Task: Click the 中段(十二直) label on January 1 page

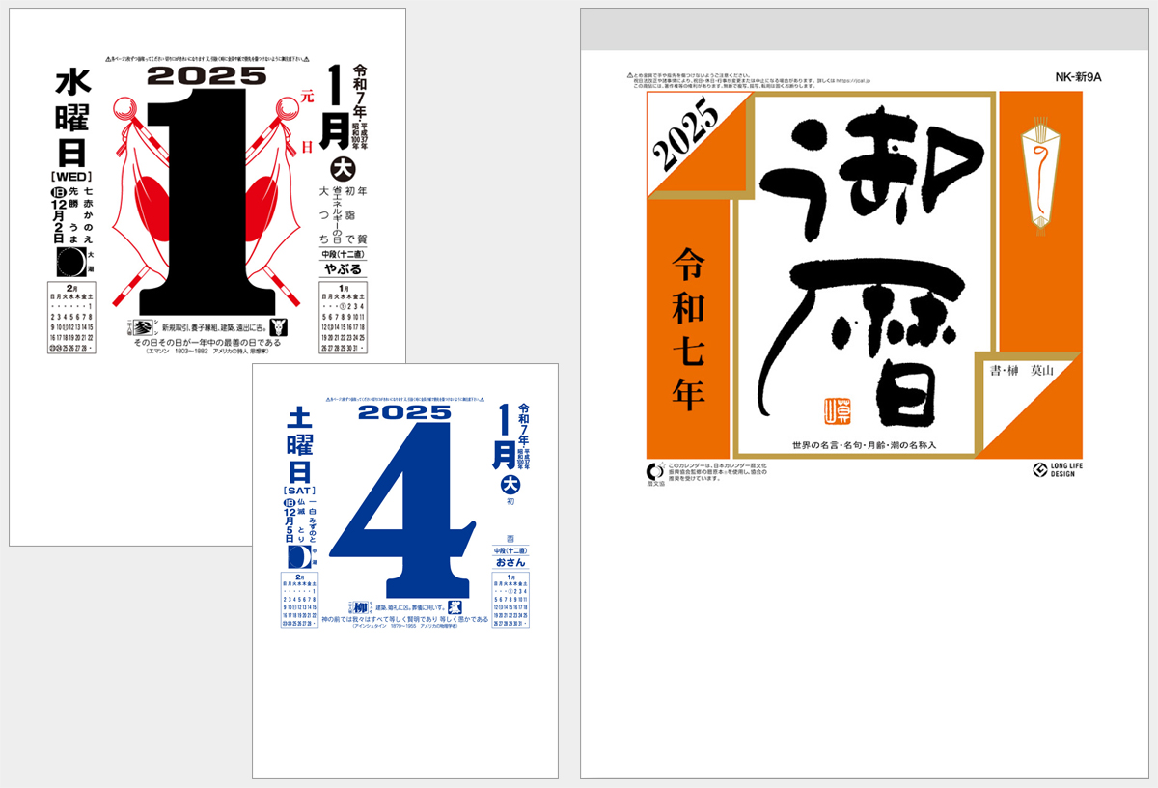Action: click(343, 254)
